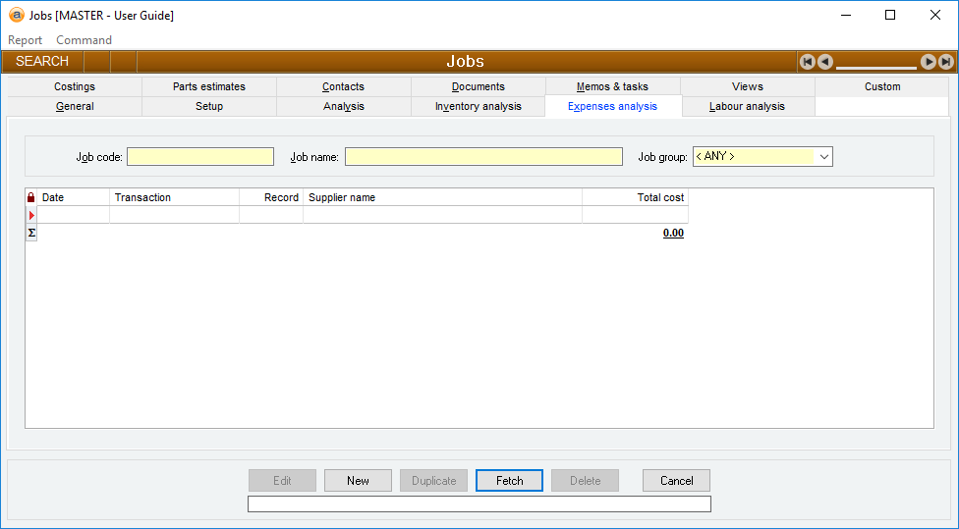Click the Total cost column header
959x529 pixels.
tap(635, 197)
